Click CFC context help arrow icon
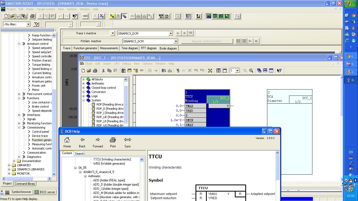 [x=279, y=71]
